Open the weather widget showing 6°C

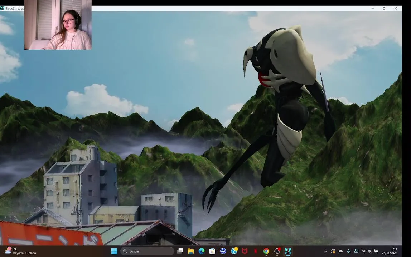coord(20,251)
